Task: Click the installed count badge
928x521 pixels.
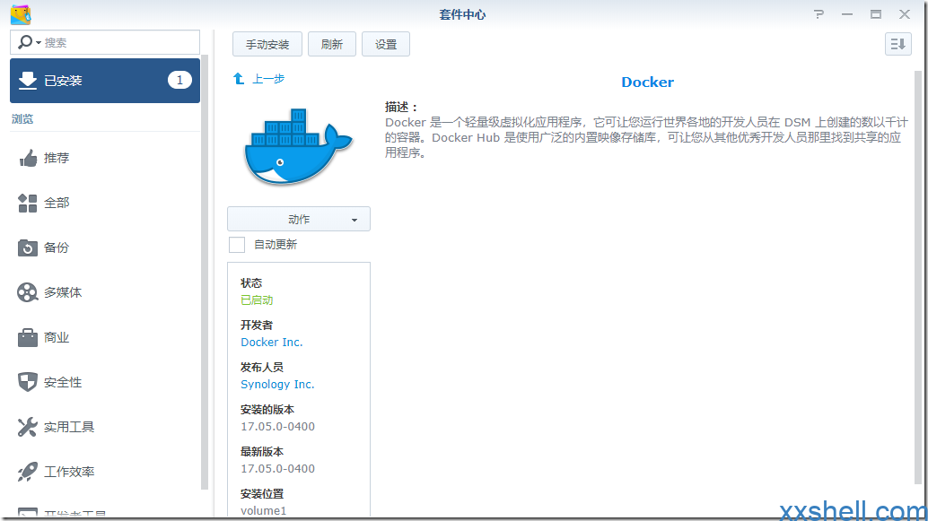Action: 179,80
